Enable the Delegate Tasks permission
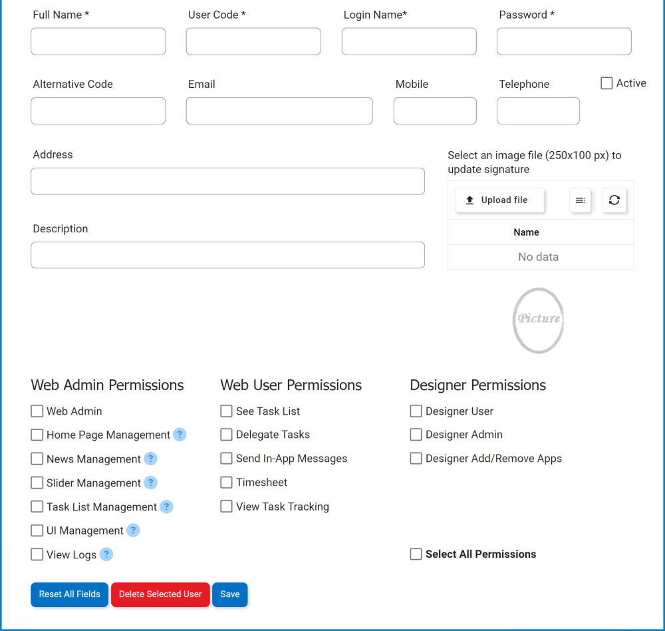This screenshot has height=631, width=665. tap(227, 435)
